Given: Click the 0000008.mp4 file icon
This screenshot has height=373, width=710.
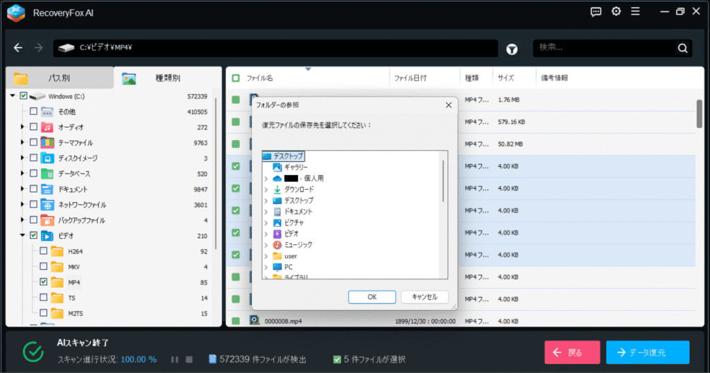Looking at the screenshot, I should [254, 320].
